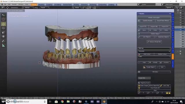The width and height of the screenshot is (185, 104).
Task: Open the Drag Tweak dropdown
Action: click(45, 8)
